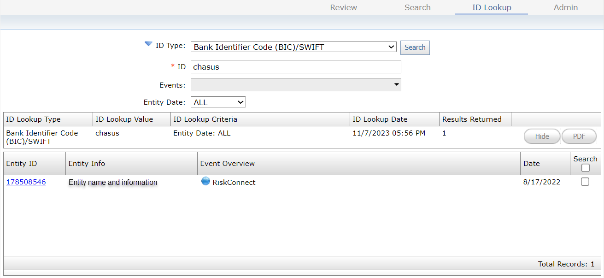Tick the checkbox in the Search column header

pos(585,168)
